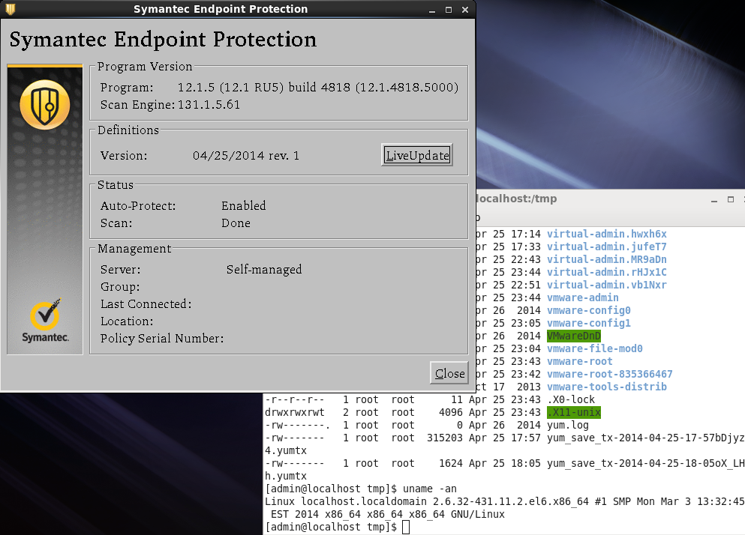
Task: Click the 315203 file size in terminal
Action: pyautogui.click(x=444, y=438)
